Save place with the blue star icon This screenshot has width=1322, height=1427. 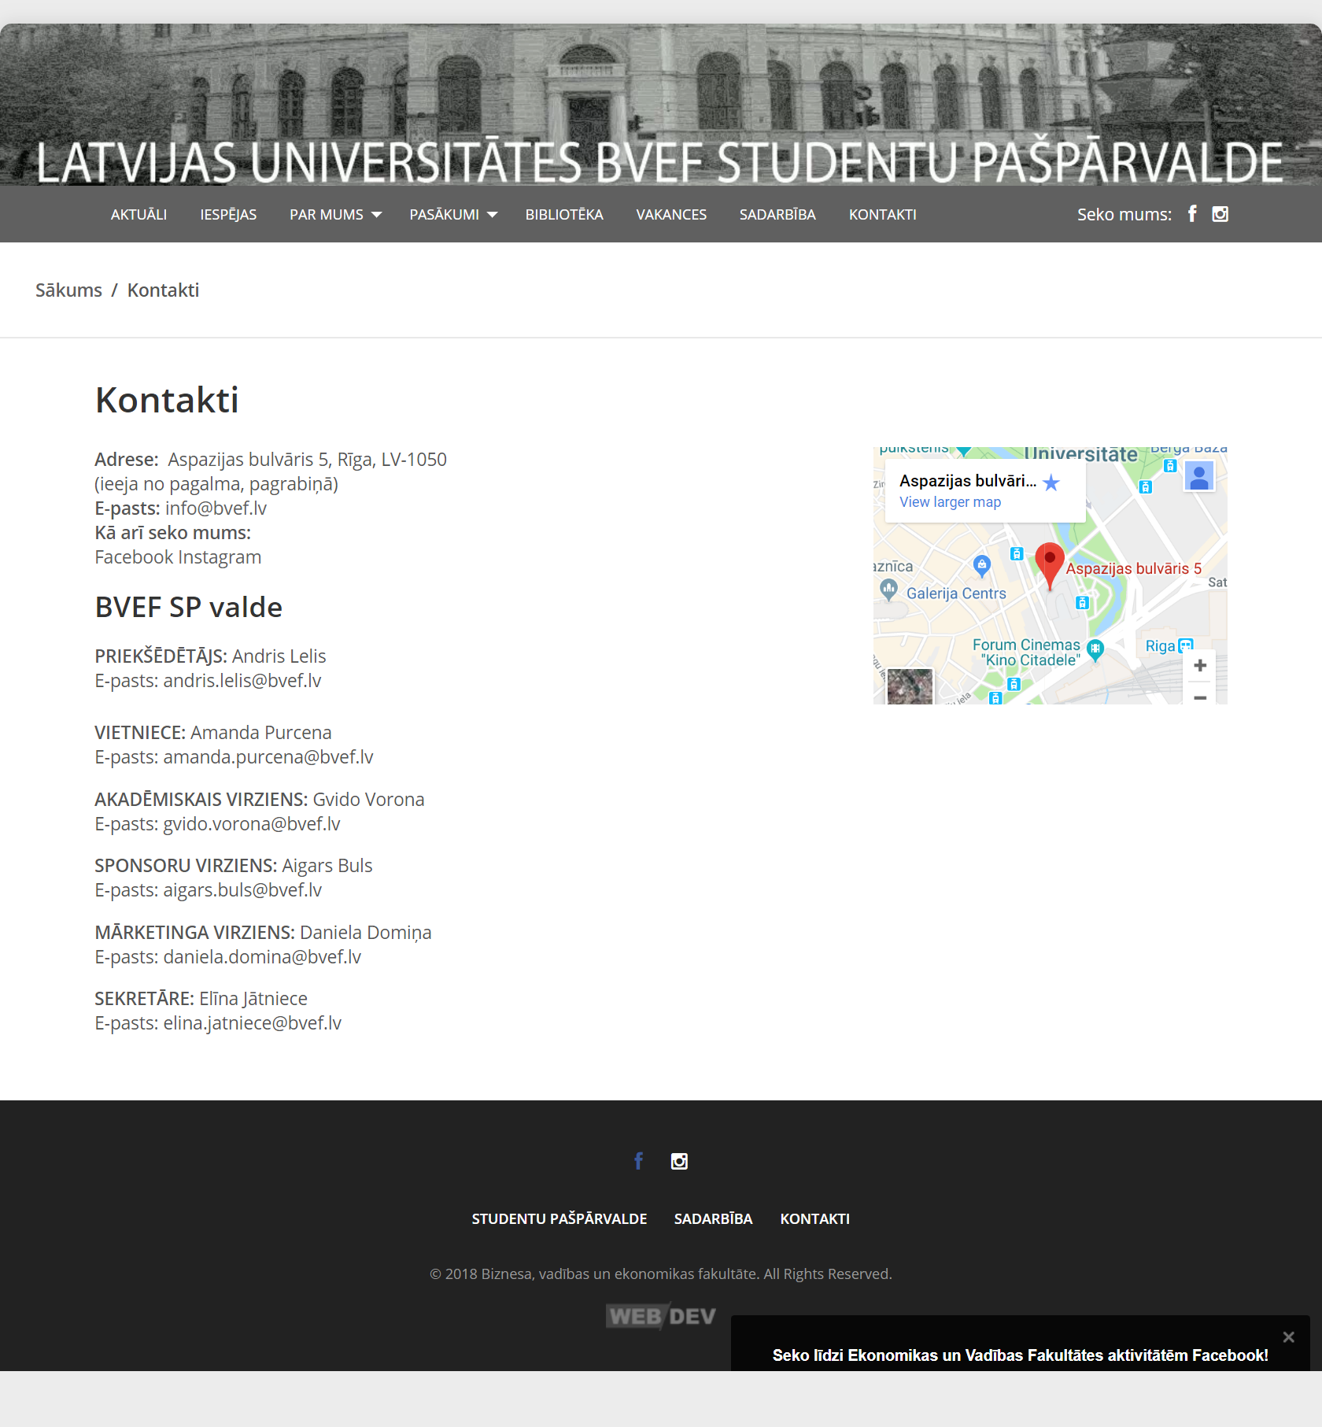pyautogui.click(x=1051, y=482)
